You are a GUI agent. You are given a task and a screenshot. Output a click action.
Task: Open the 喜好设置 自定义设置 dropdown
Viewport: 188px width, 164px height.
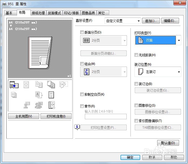pyautogui.click(x=123, y=21)
